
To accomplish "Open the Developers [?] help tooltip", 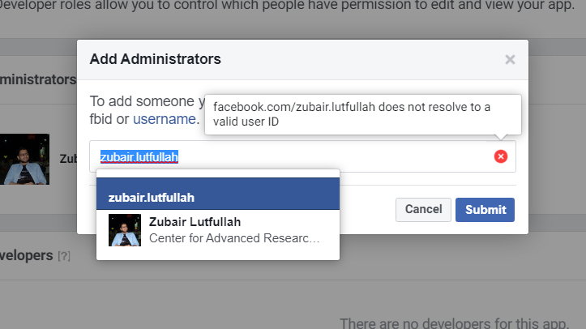I will coord(64,256).
